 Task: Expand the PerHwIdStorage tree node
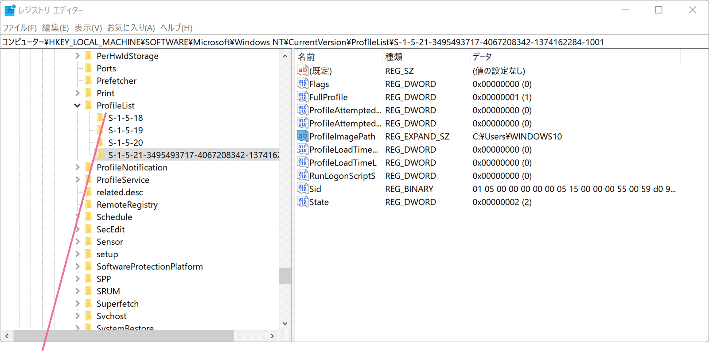78,56
